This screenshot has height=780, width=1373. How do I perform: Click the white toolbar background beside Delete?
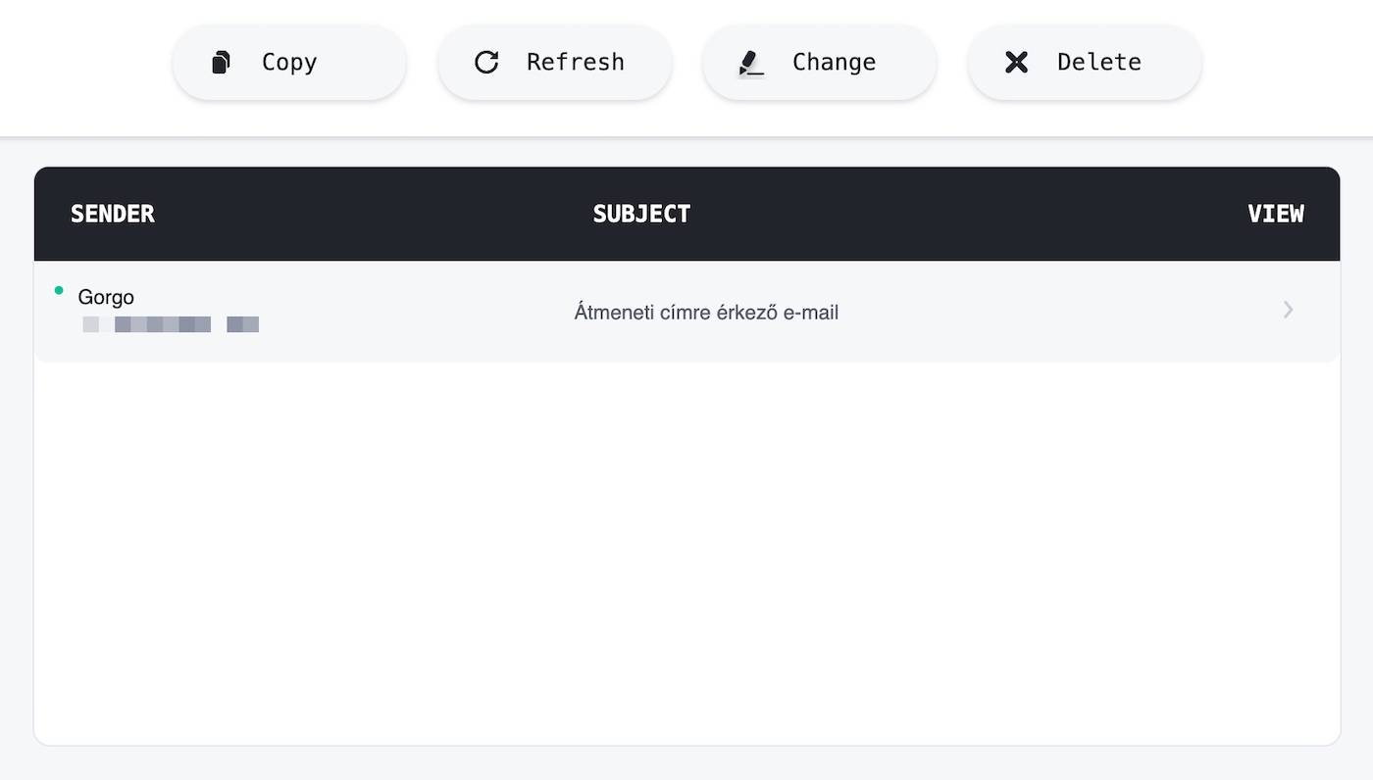1285,62
